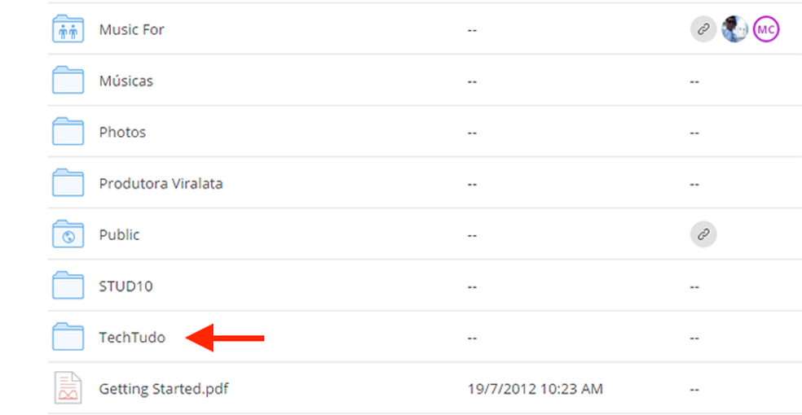Open the Produtora Viralata folder name
The height and width of the screenshot is (415, 802).
point(161,183)
